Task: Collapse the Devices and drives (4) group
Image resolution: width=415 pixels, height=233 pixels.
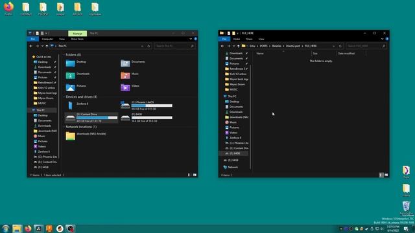Action: pyautogui.click(x=64, y=97)
